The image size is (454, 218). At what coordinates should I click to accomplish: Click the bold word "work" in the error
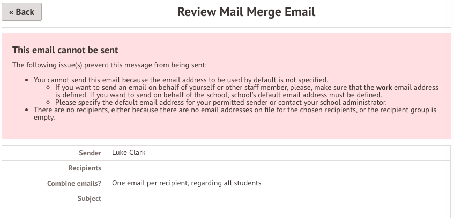tap(384, 87)
